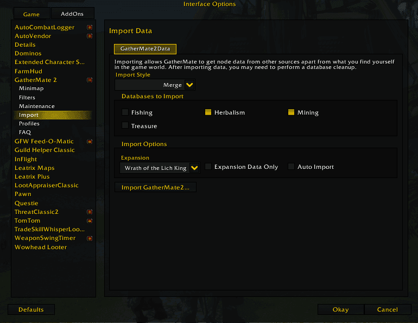This screenshot has height=323, width=418.
Task: Select the Dominos addon
Action: [28, 54]
